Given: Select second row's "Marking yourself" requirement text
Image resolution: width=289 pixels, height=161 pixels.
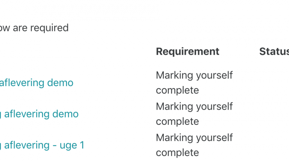Looking at the screenshot, I should [194, 106].
